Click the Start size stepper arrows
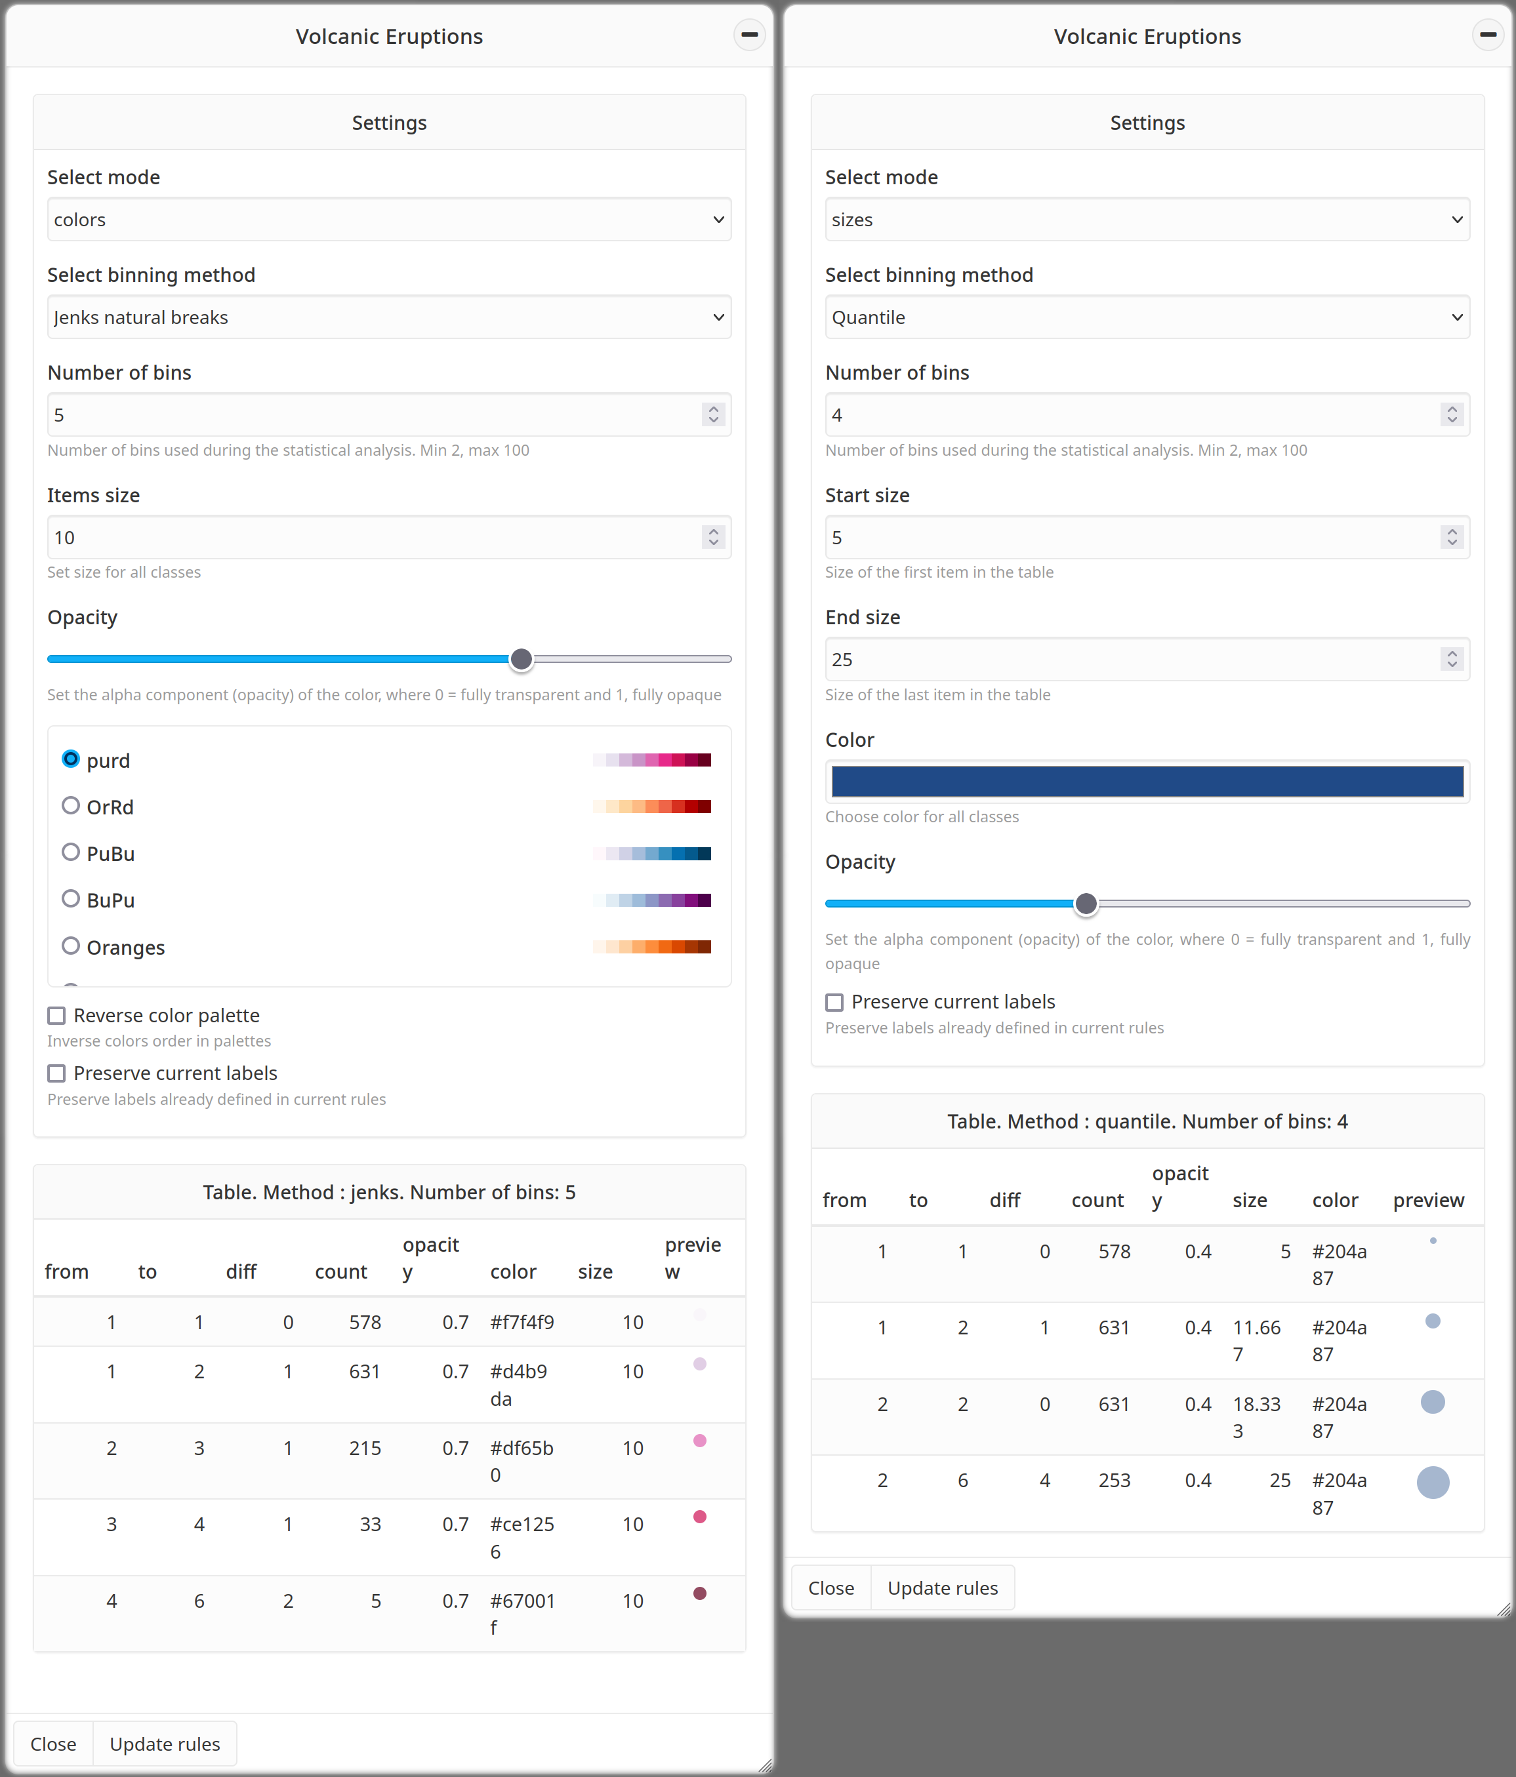1516x1777 pixels. [x=1452, y=538]
